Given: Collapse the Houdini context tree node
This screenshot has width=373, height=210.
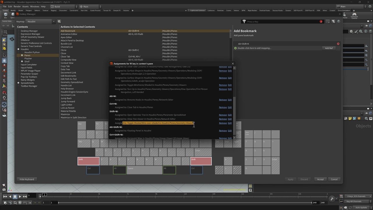Looking at the screenshot, I should point(18,49).
